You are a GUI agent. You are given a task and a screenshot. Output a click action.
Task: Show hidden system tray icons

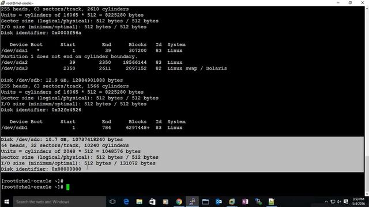tap(326, 202)
